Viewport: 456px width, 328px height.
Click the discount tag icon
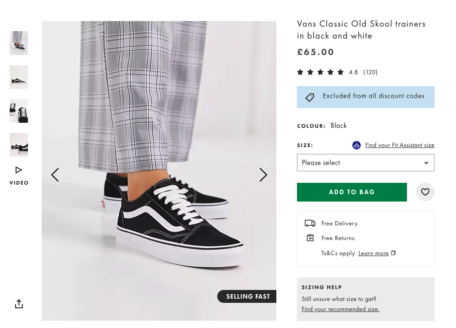point(310,97)
